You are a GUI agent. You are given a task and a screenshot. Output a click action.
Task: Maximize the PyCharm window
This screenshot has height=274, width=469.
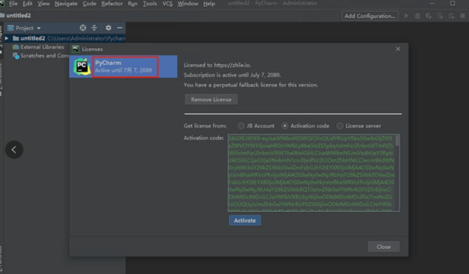[452, 3]
